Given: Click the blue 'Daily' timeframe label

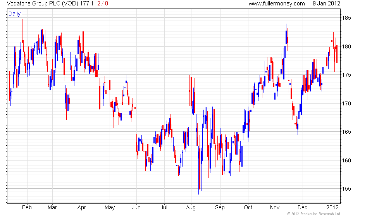Looking at the screenshot, I should point(14,14).
